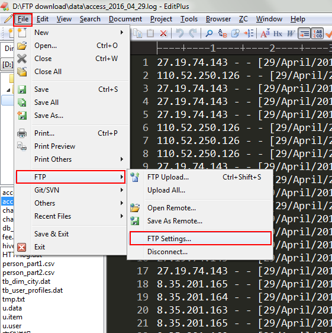Open the ZC menu
Image resolution: width=332 pixels, height=333 pixels.
[x=243, y=20]
